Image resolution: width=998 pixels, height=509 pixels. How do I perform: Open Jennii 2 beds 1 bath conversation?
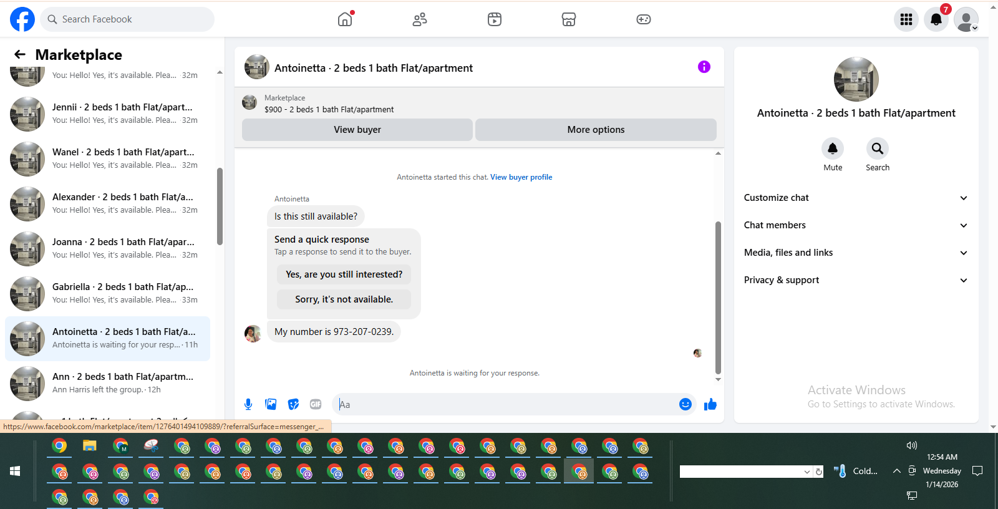coord(107,114)
